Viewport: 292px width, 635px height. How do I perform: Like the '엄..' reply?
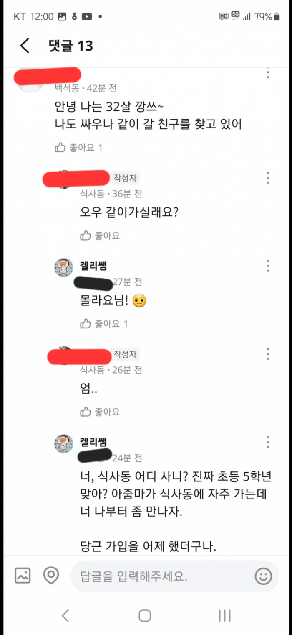100,412
